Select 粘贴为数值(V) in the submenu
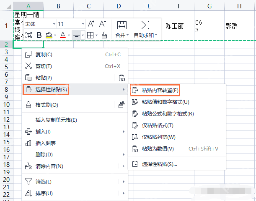 177,149
